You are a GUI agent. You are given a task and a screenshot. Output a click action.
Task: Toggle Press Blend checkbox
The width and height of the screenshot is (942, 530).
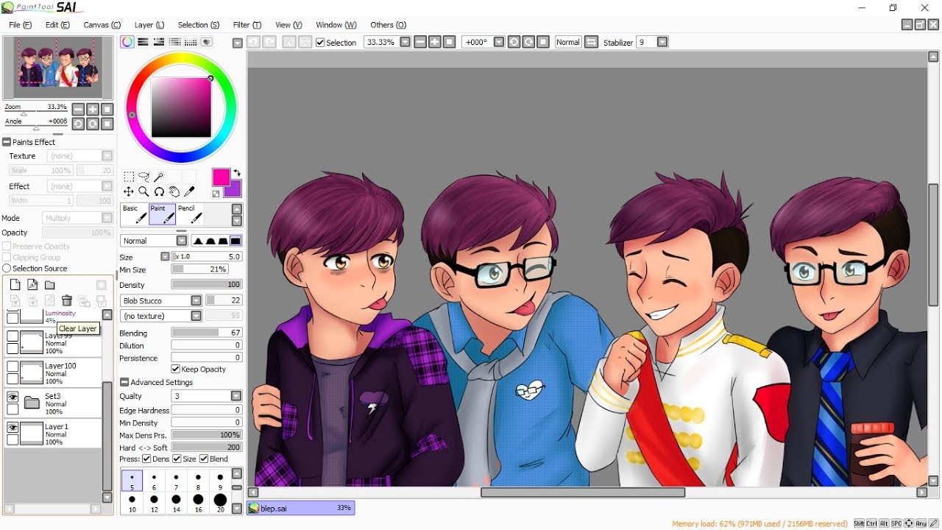(x=204, y=459)
